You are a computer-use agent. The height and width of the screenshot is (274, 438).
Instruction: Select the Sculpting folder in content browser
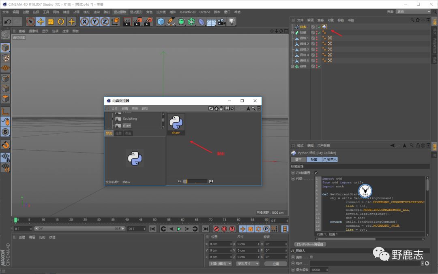(130, 119)
